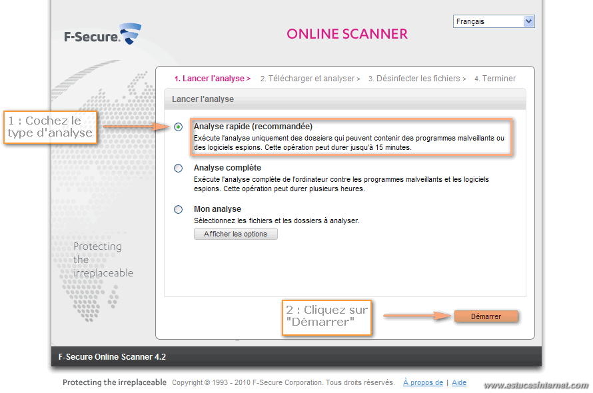Click the Lancer l'analyse panel header

pos(345,99)
